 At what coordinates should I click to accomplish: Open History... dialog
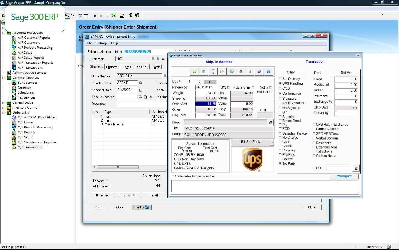pos(119,207)
